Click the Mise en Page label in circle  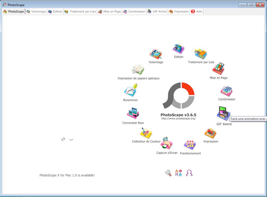(218, 78)
